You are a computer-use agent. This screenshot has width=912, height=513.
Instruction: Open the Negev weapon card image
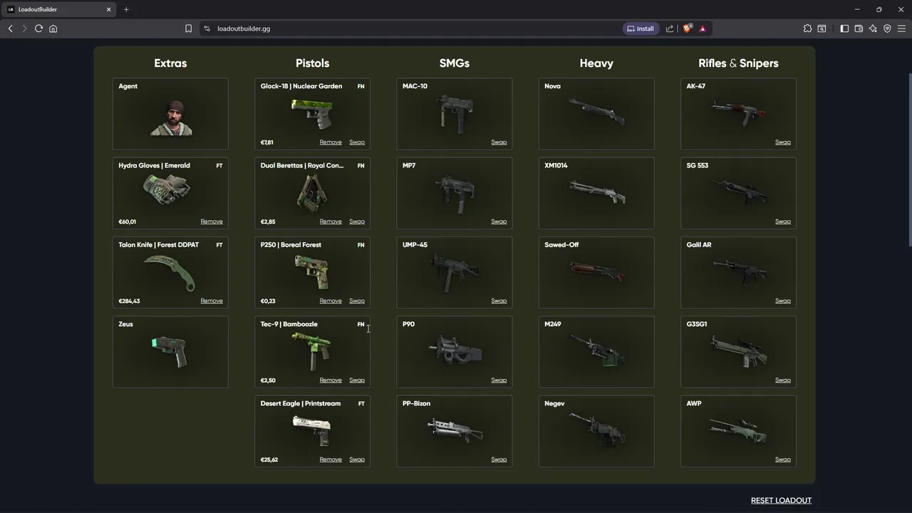[596, 429]
